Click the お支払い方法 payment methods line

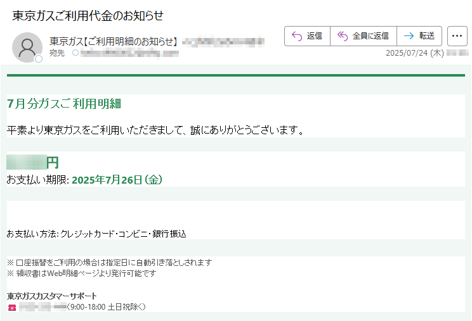coord(96,234)
